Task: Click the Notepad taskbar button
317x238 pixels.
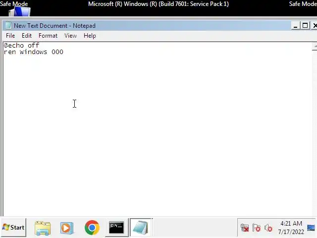Action: tap(141, 228)
